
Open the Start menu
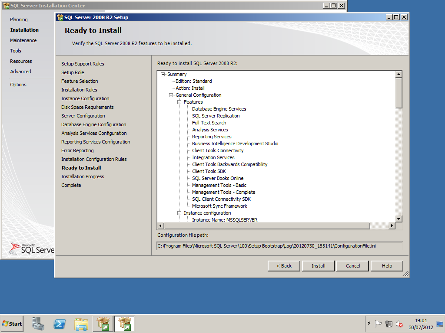click(12, 323)
